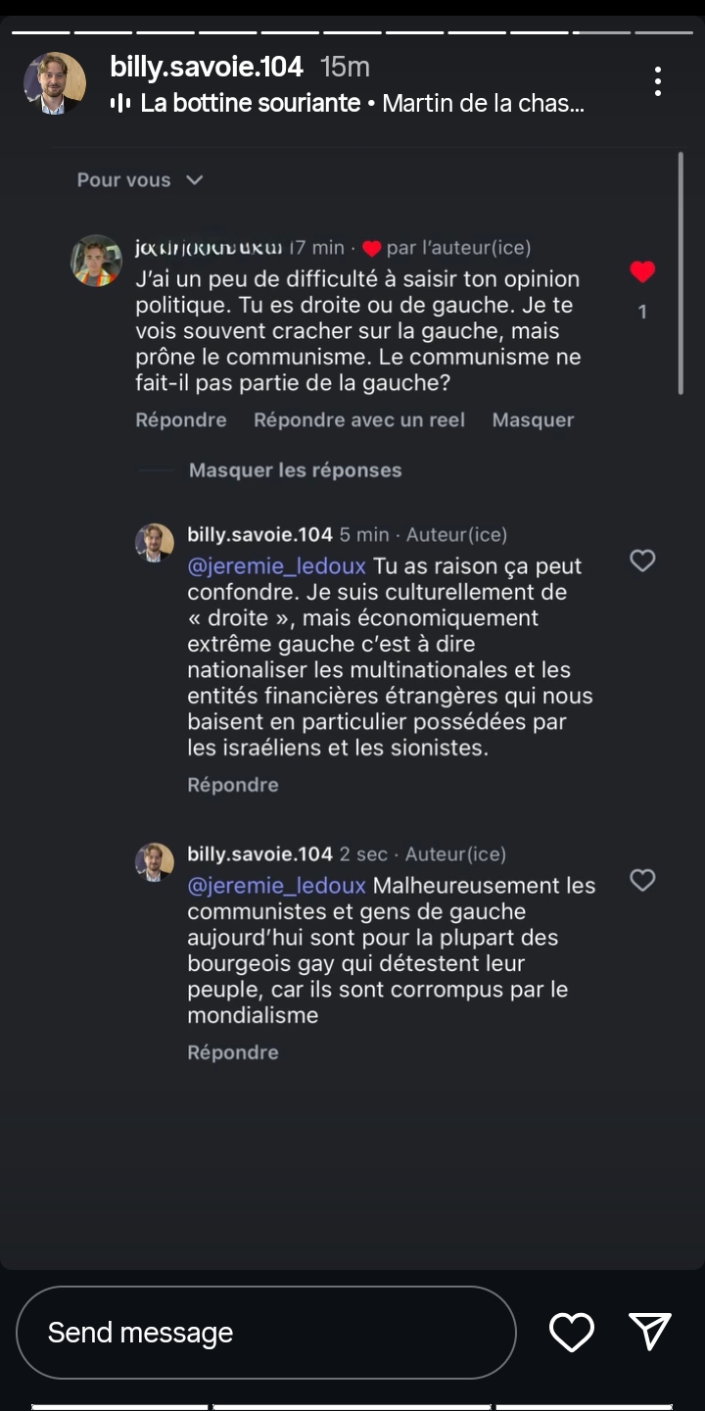Expand the Pour vous dropdown
705x1411 pixels.
pyautogui.click(x=140, y=180)
